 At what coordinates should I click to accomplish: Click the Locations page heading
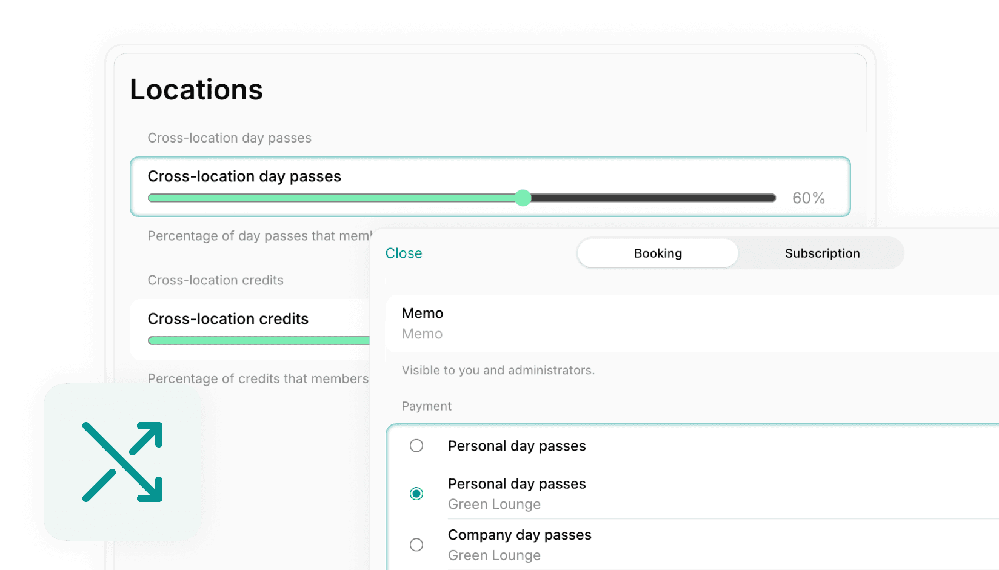[196, 89]
